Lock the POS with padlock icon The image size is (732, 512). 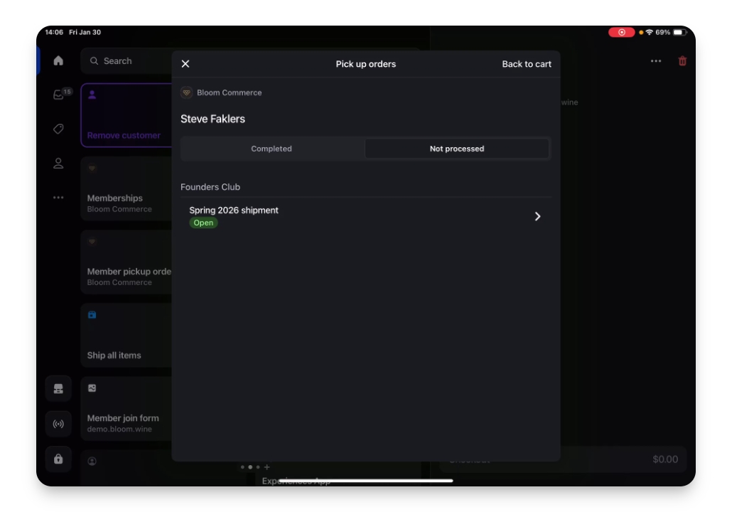[58, 459]
